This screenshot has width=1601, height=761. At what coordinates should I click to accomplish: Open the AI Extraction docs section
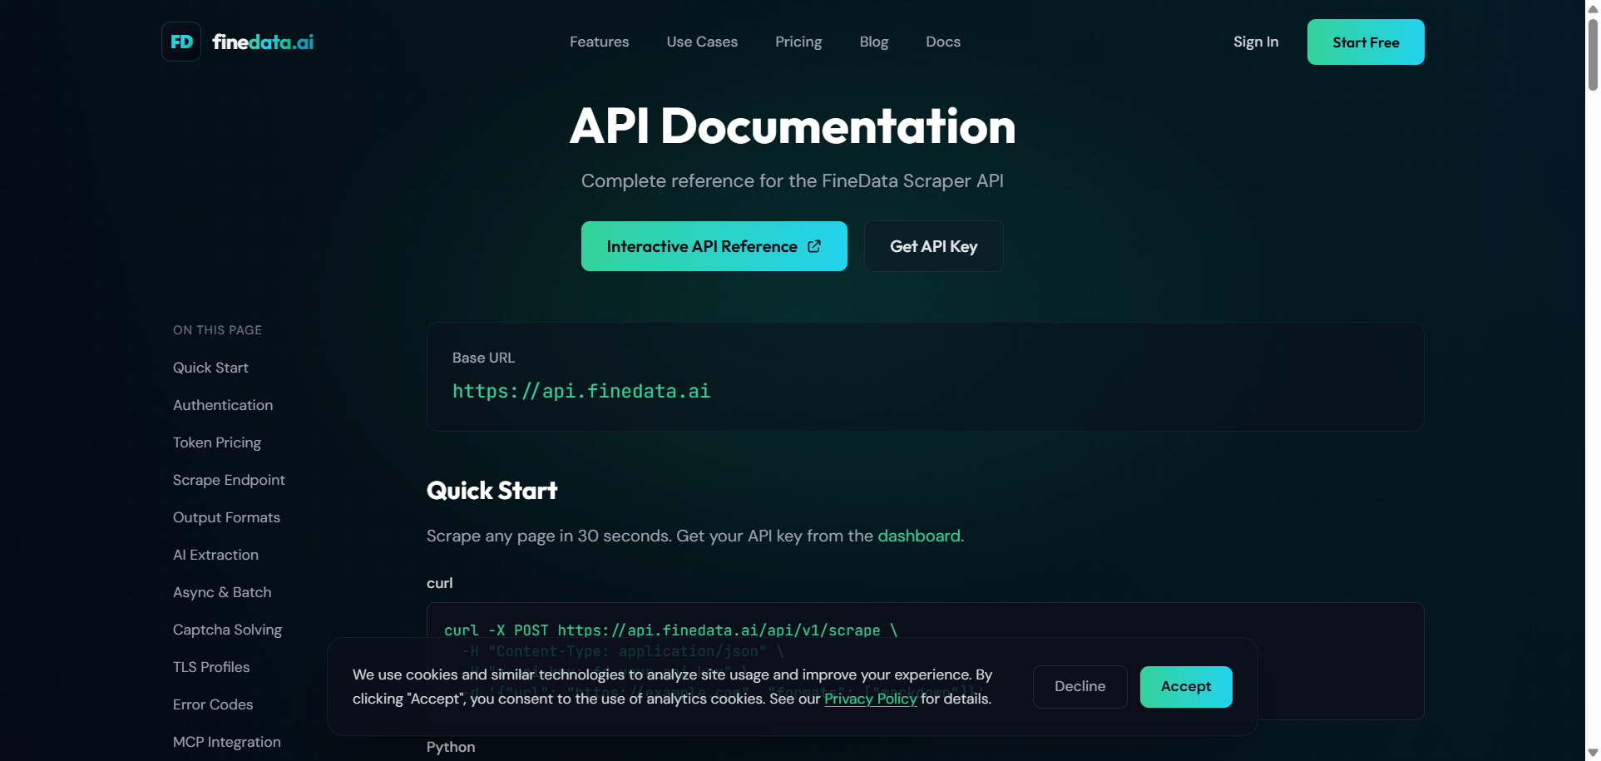(215, 555)
